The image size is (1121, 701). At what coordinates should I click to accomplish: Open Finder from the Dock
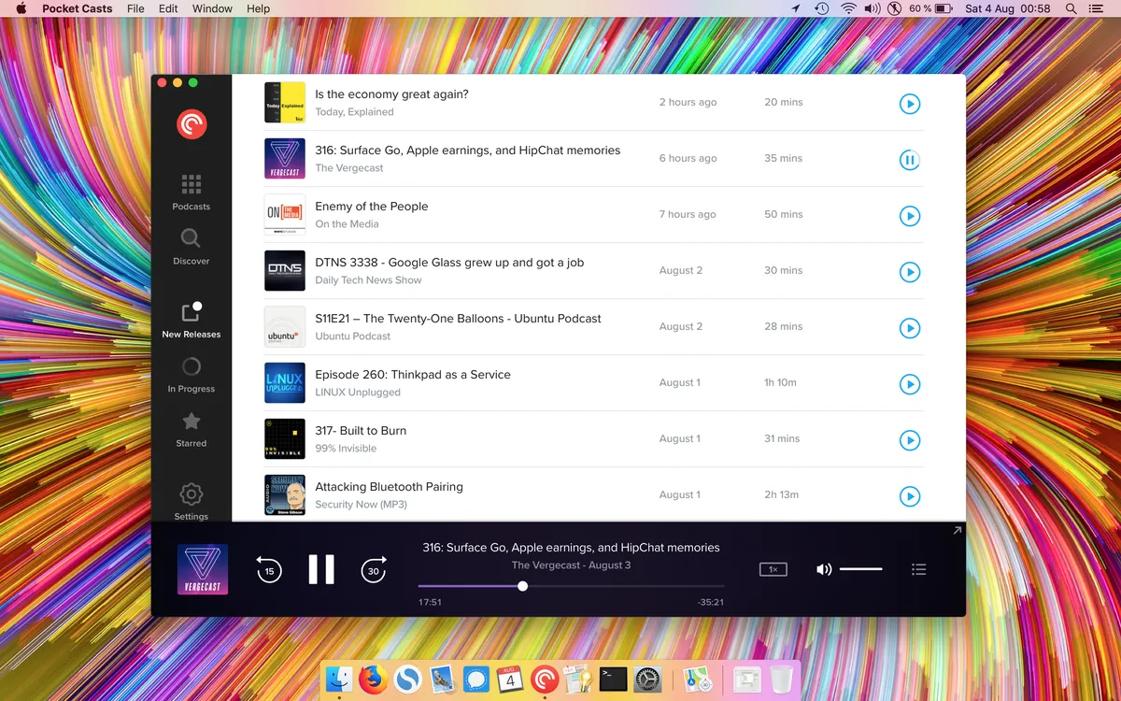pos(339,678)
